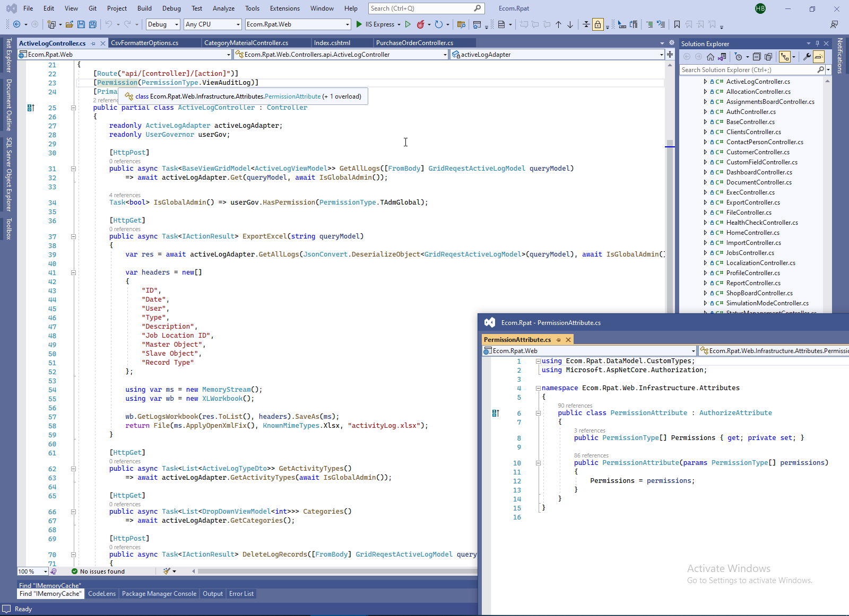Image resolution: width=849 pixels, height=616 pixels.
Task: Click the Search Solution Explorer input field
Action: (748, 70)
